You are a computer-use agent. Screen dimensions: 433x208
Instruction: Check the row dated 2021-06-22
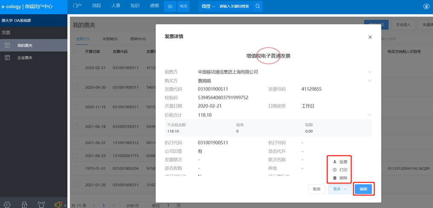[x=75, y=143]
